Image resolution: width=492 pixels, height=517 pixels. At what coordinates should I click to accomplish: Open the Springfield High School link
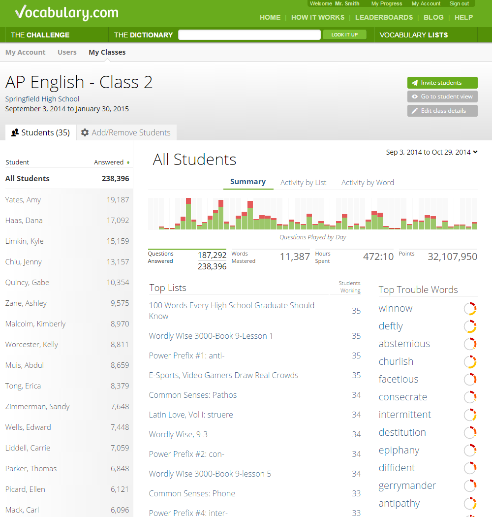coord(42,99)
